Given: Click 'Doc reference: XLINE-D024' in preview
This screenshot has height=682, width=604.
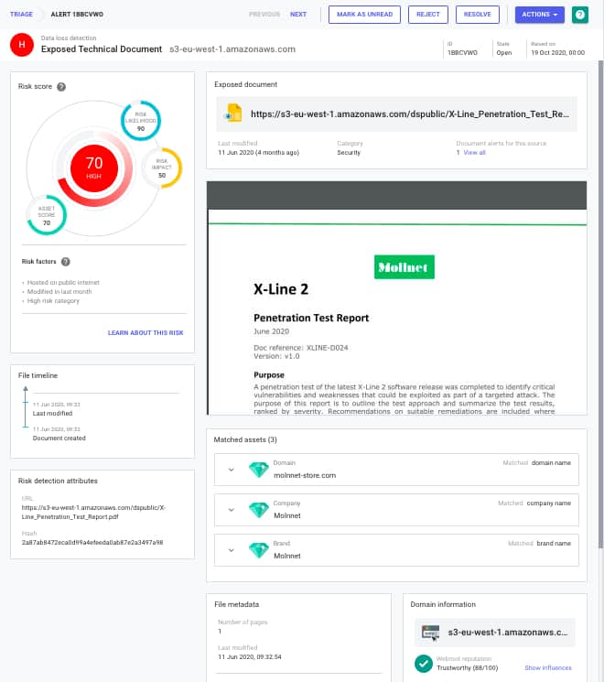Looking at the screenshot, I should [301, 348].
